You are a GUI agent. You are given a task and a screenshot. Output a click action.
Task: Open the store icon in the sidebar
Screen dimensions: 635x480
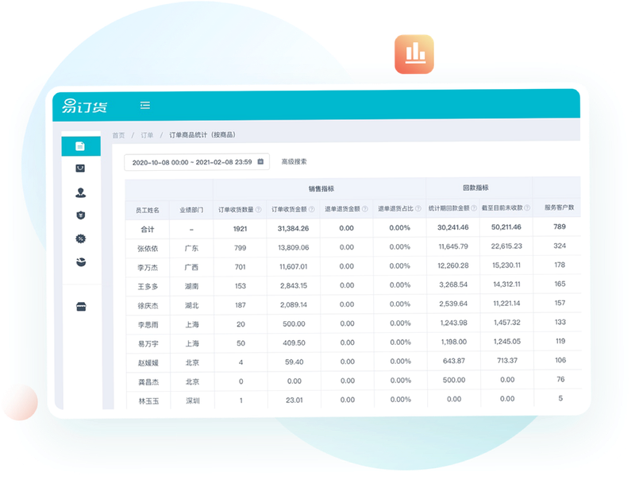[81, 307]
